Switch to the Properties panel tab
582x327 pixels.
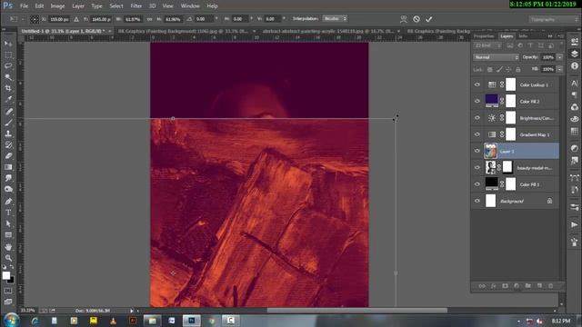pos(484,36)
